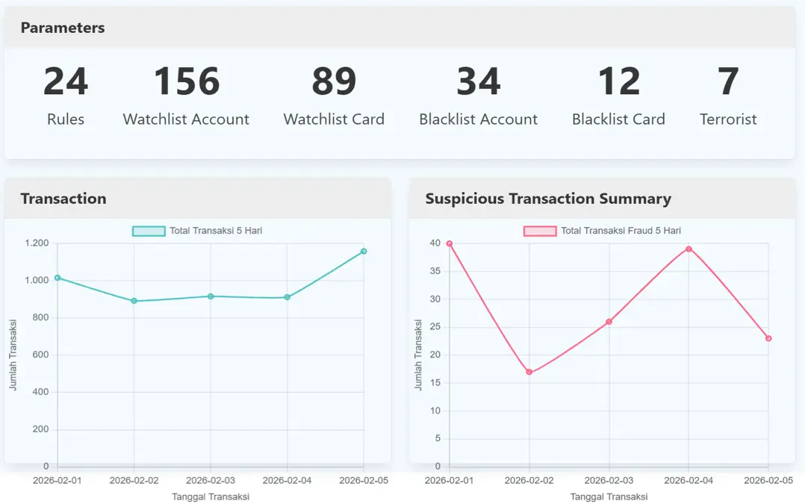Image resolution: width=808 pixels, height=504 pixels.
Task: Click the 2026-02-05 peak data point
Action: click(x=364, y=250)
